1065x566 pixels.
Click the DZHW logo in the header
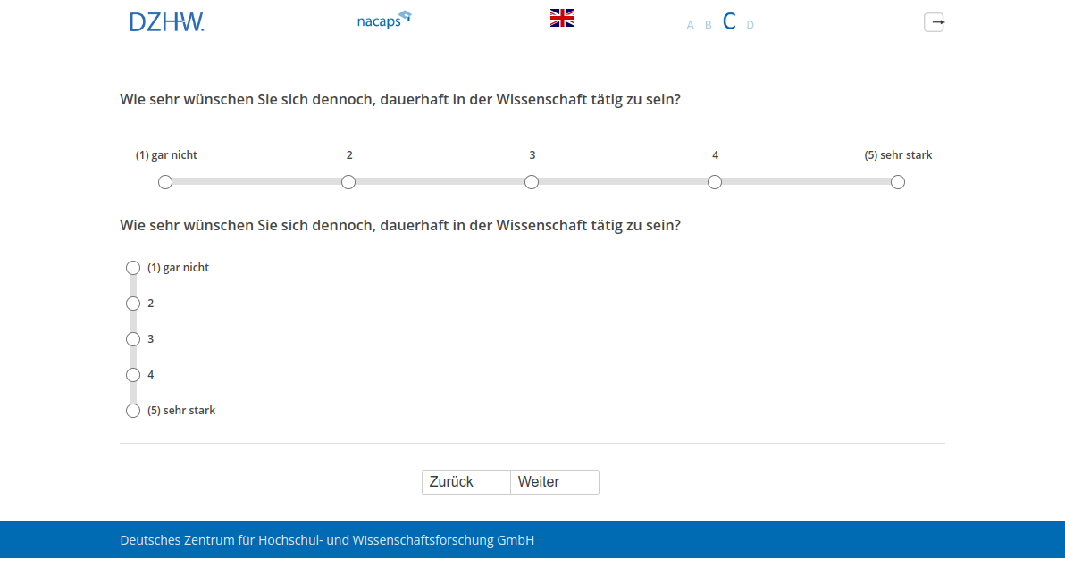coord(166,22)
